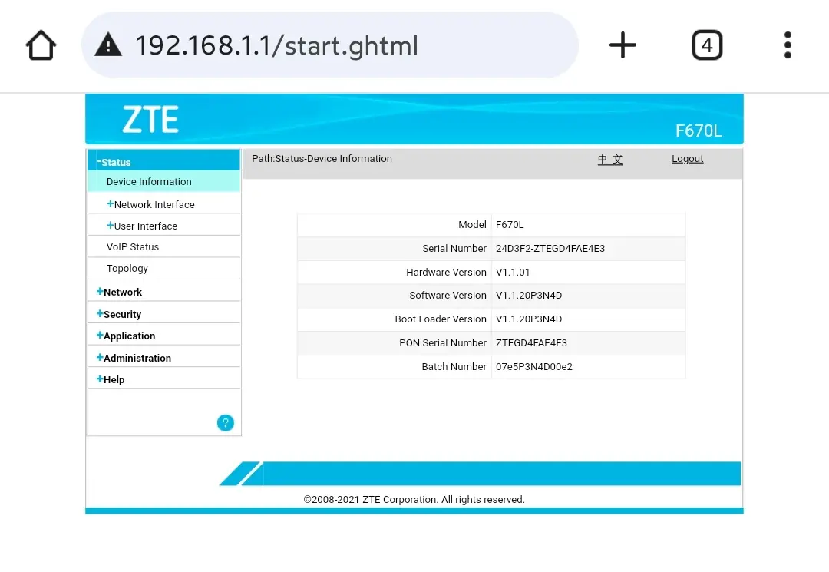Expand the User Interface submenu
Viewport: 829px width, 572px height.
[142, 226]
